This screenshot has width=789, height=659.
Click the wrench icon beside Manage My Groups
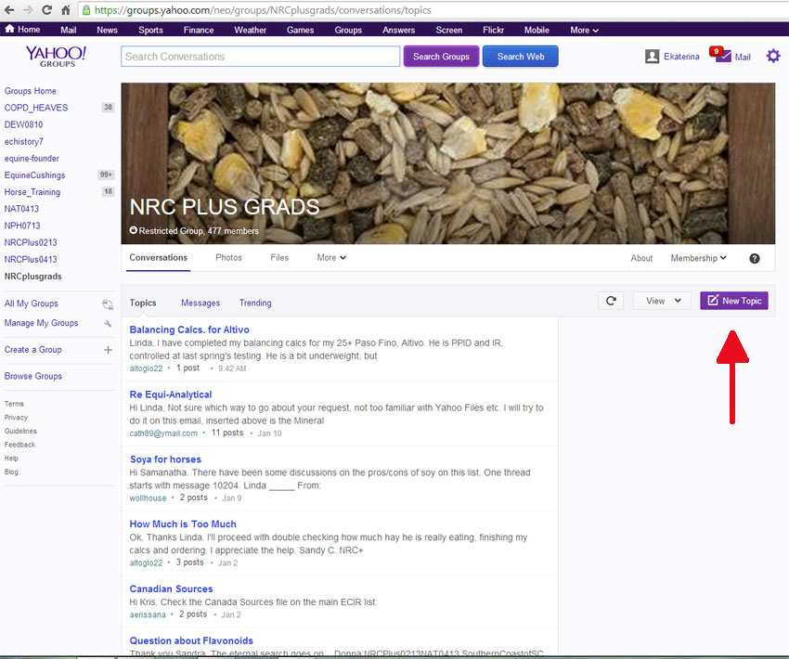pos(108,324)
